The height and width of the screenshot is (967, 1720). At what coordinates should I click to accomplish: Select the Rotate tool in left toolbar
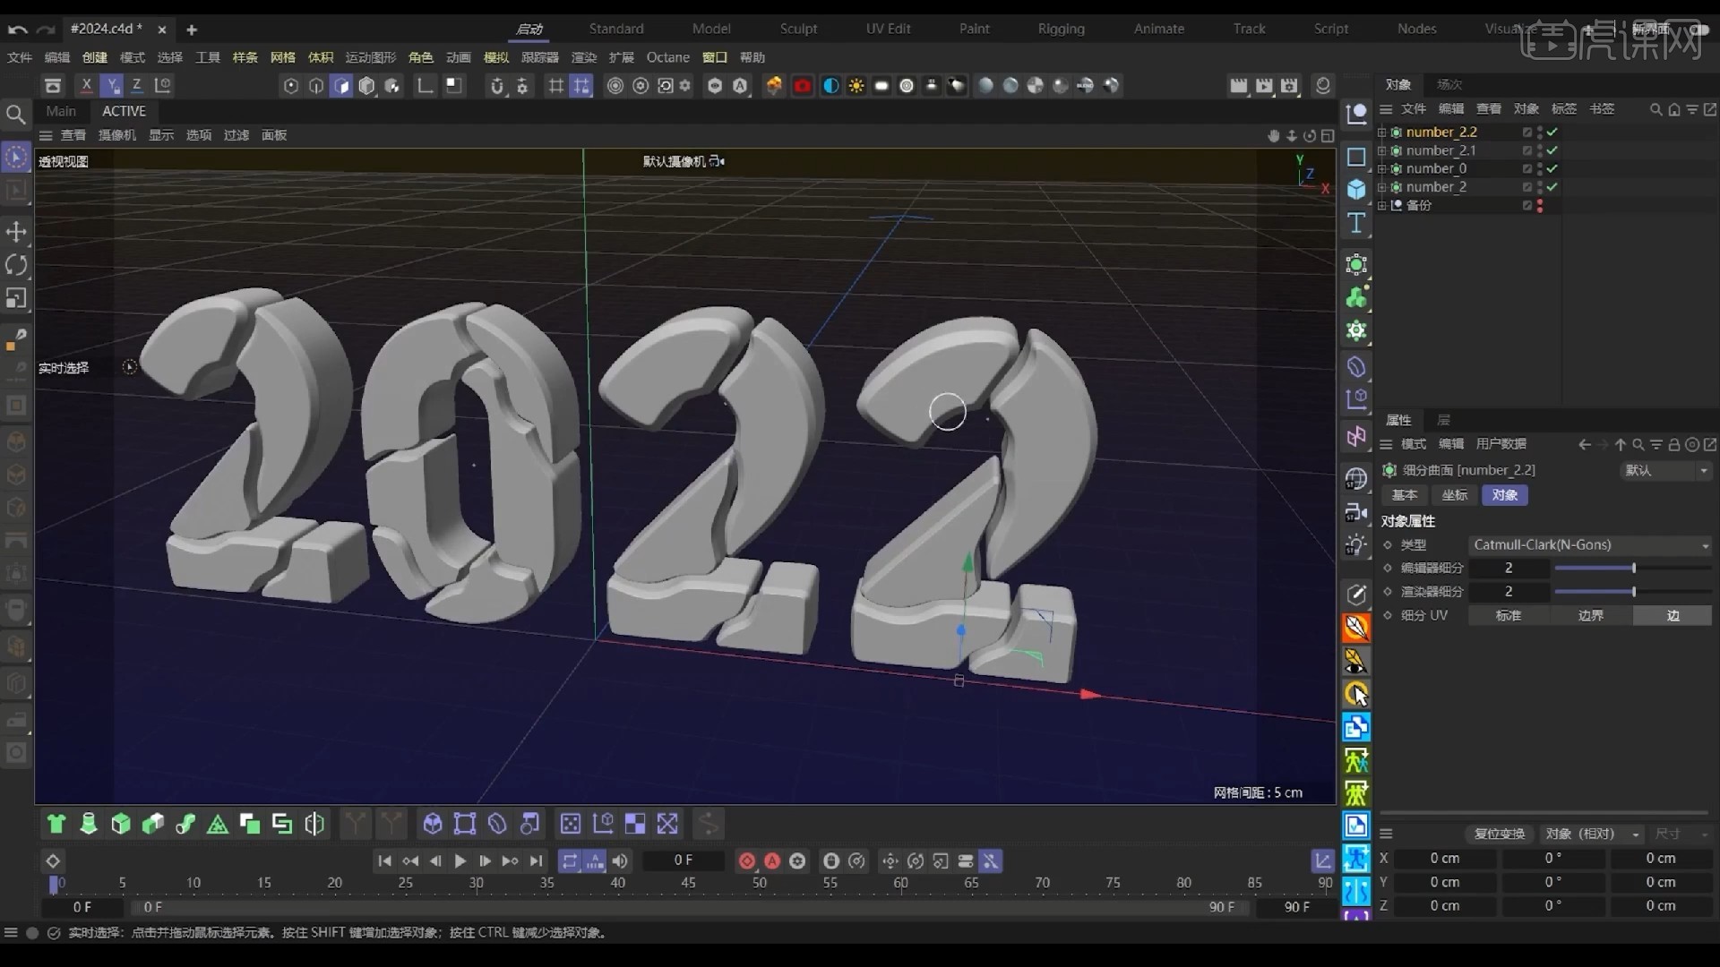pyautogui.click(x=16, y=265)
